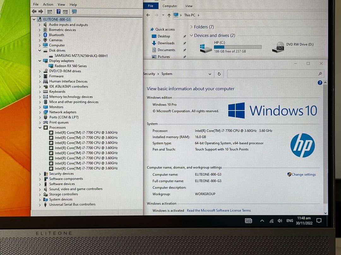Click the Back arrow in Device Manager toolbar

click(34, 12)
